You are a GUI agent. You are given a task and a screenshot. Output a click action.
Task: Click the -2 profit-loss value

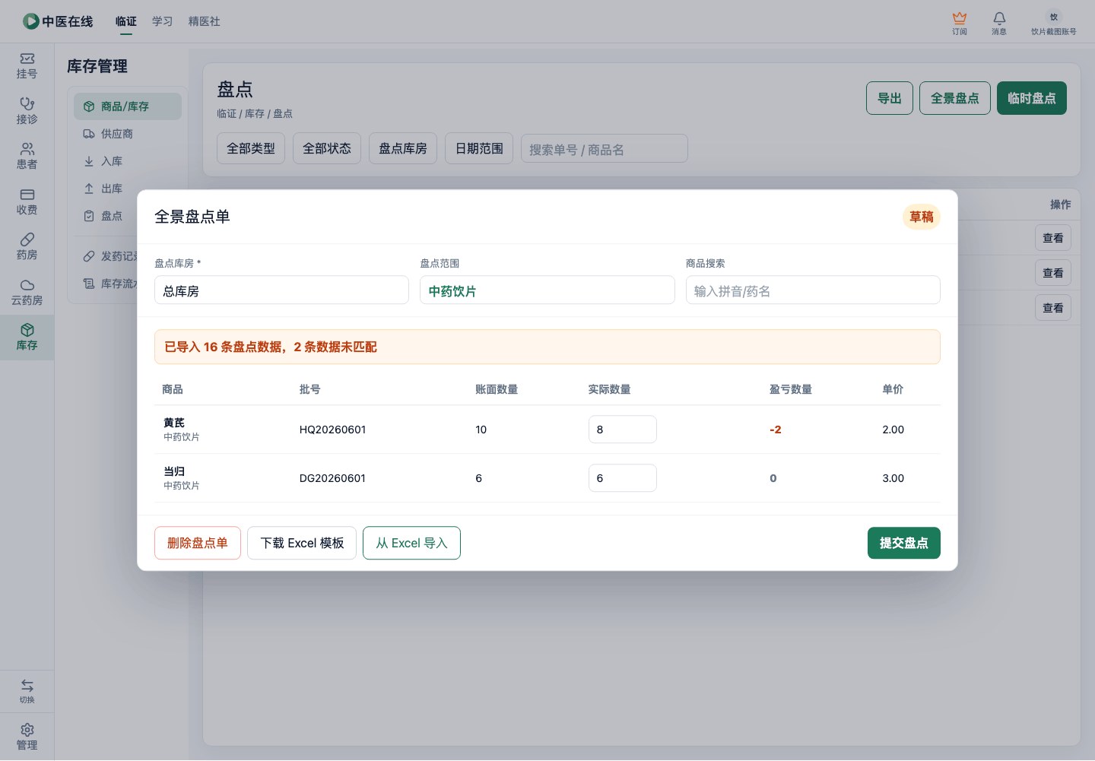(776, 430)
